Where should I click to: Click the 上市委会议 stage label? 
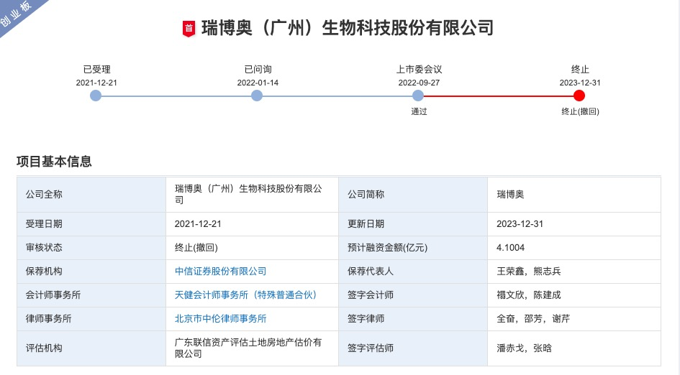[x=419, y=69]
